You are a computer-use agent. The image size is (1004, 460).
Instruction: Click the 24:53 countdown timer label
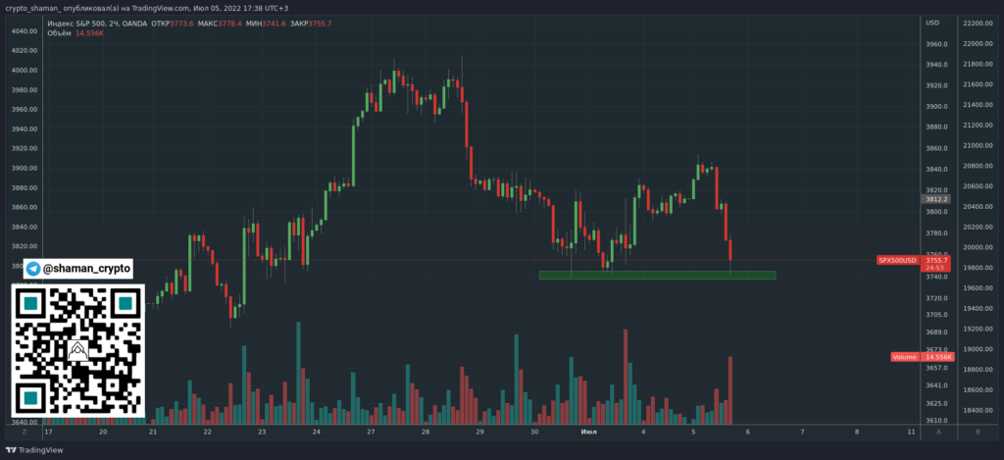(938, 268)
